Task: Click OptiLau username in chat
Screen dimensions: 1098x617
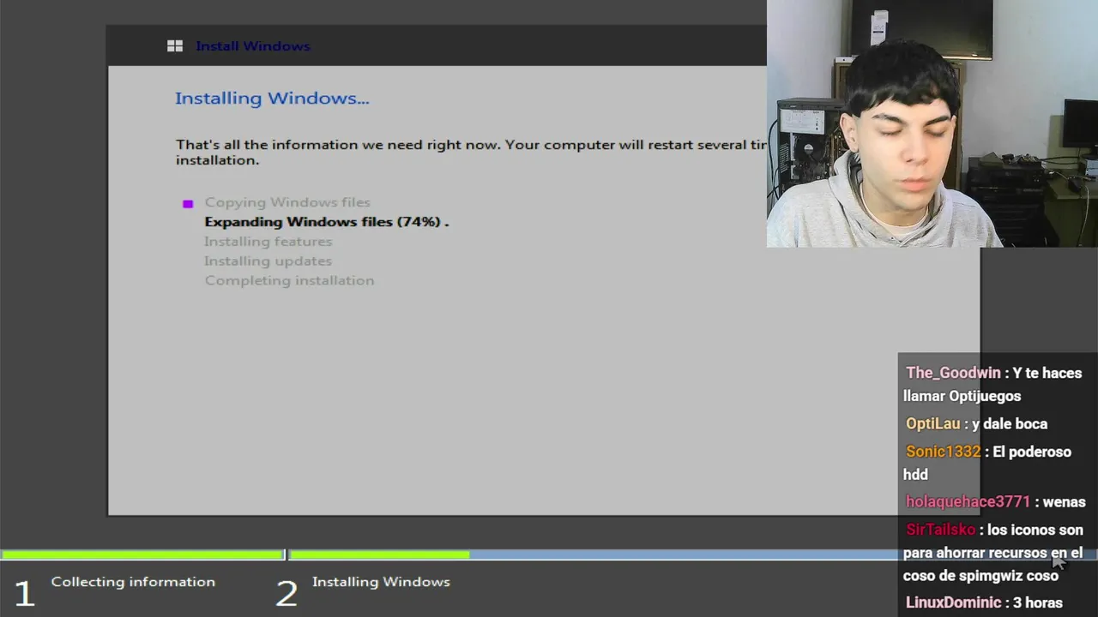Action: (x=933, y=424)
